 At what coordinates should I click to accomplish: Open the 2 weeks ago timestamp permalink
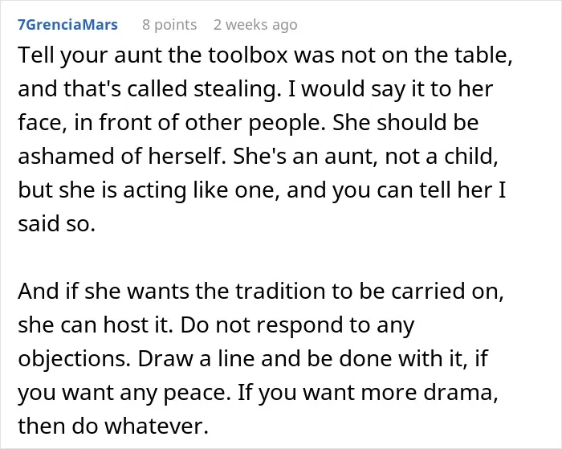pyautogui.click(x=255, y=25)
